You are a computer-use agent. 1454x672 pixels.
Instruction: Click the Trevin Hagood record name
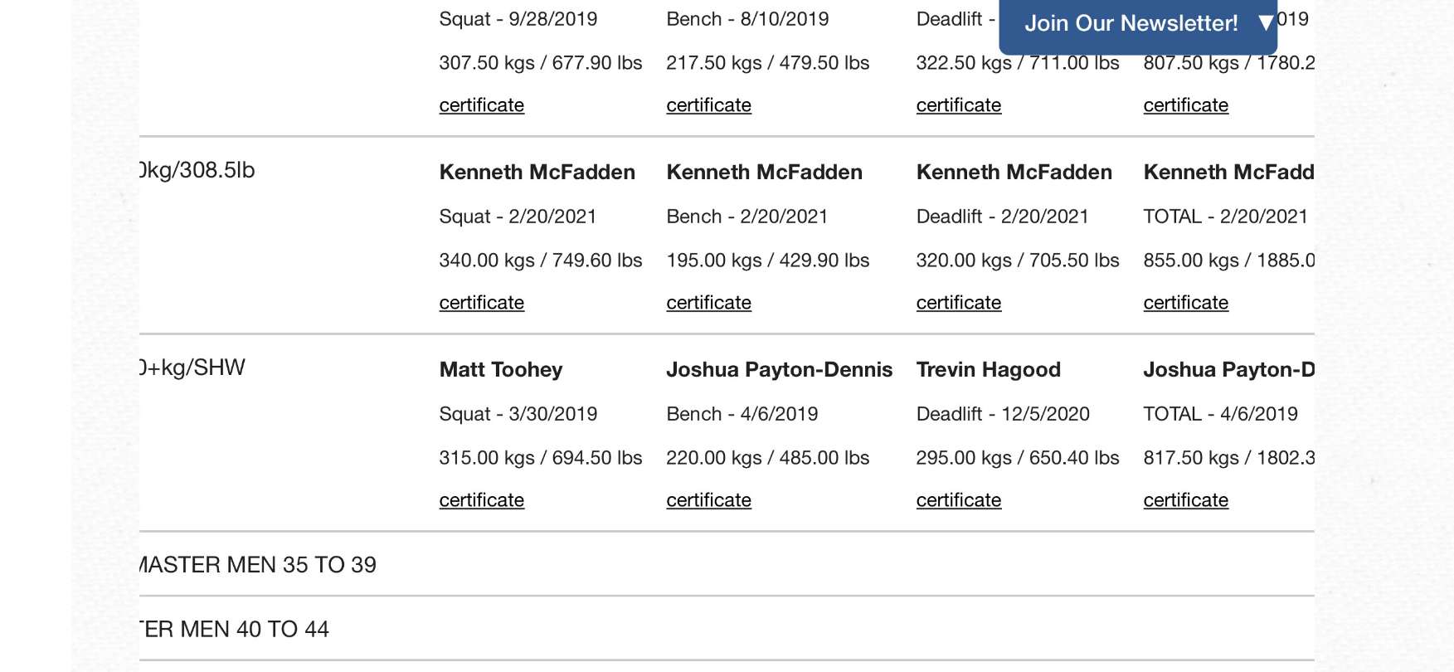tap(988, 370)
